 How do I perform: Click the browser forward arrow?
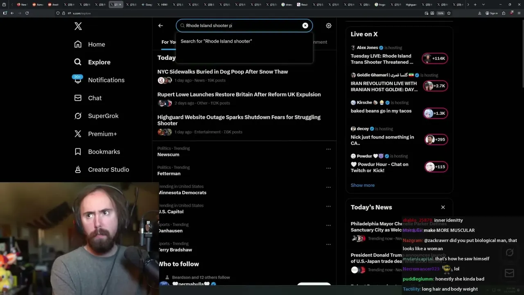point(20,13)
